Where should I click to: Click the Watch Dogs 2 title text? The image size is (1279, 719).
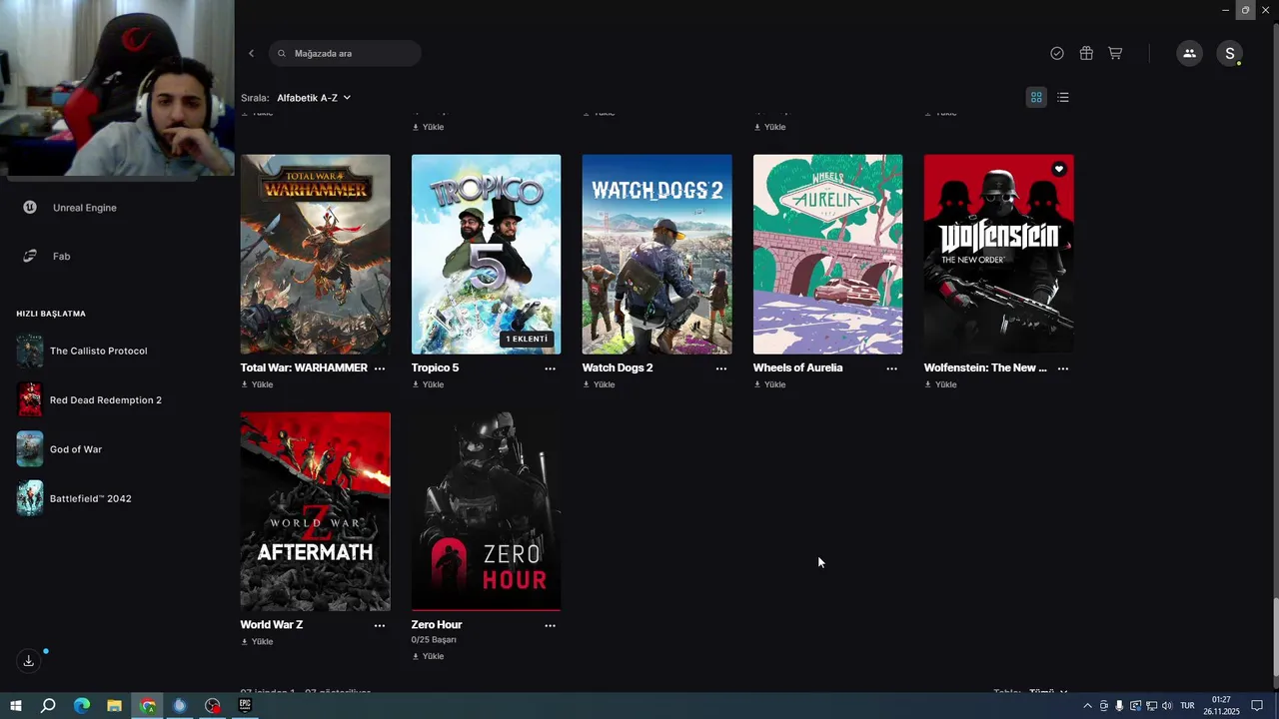[618, 367]
